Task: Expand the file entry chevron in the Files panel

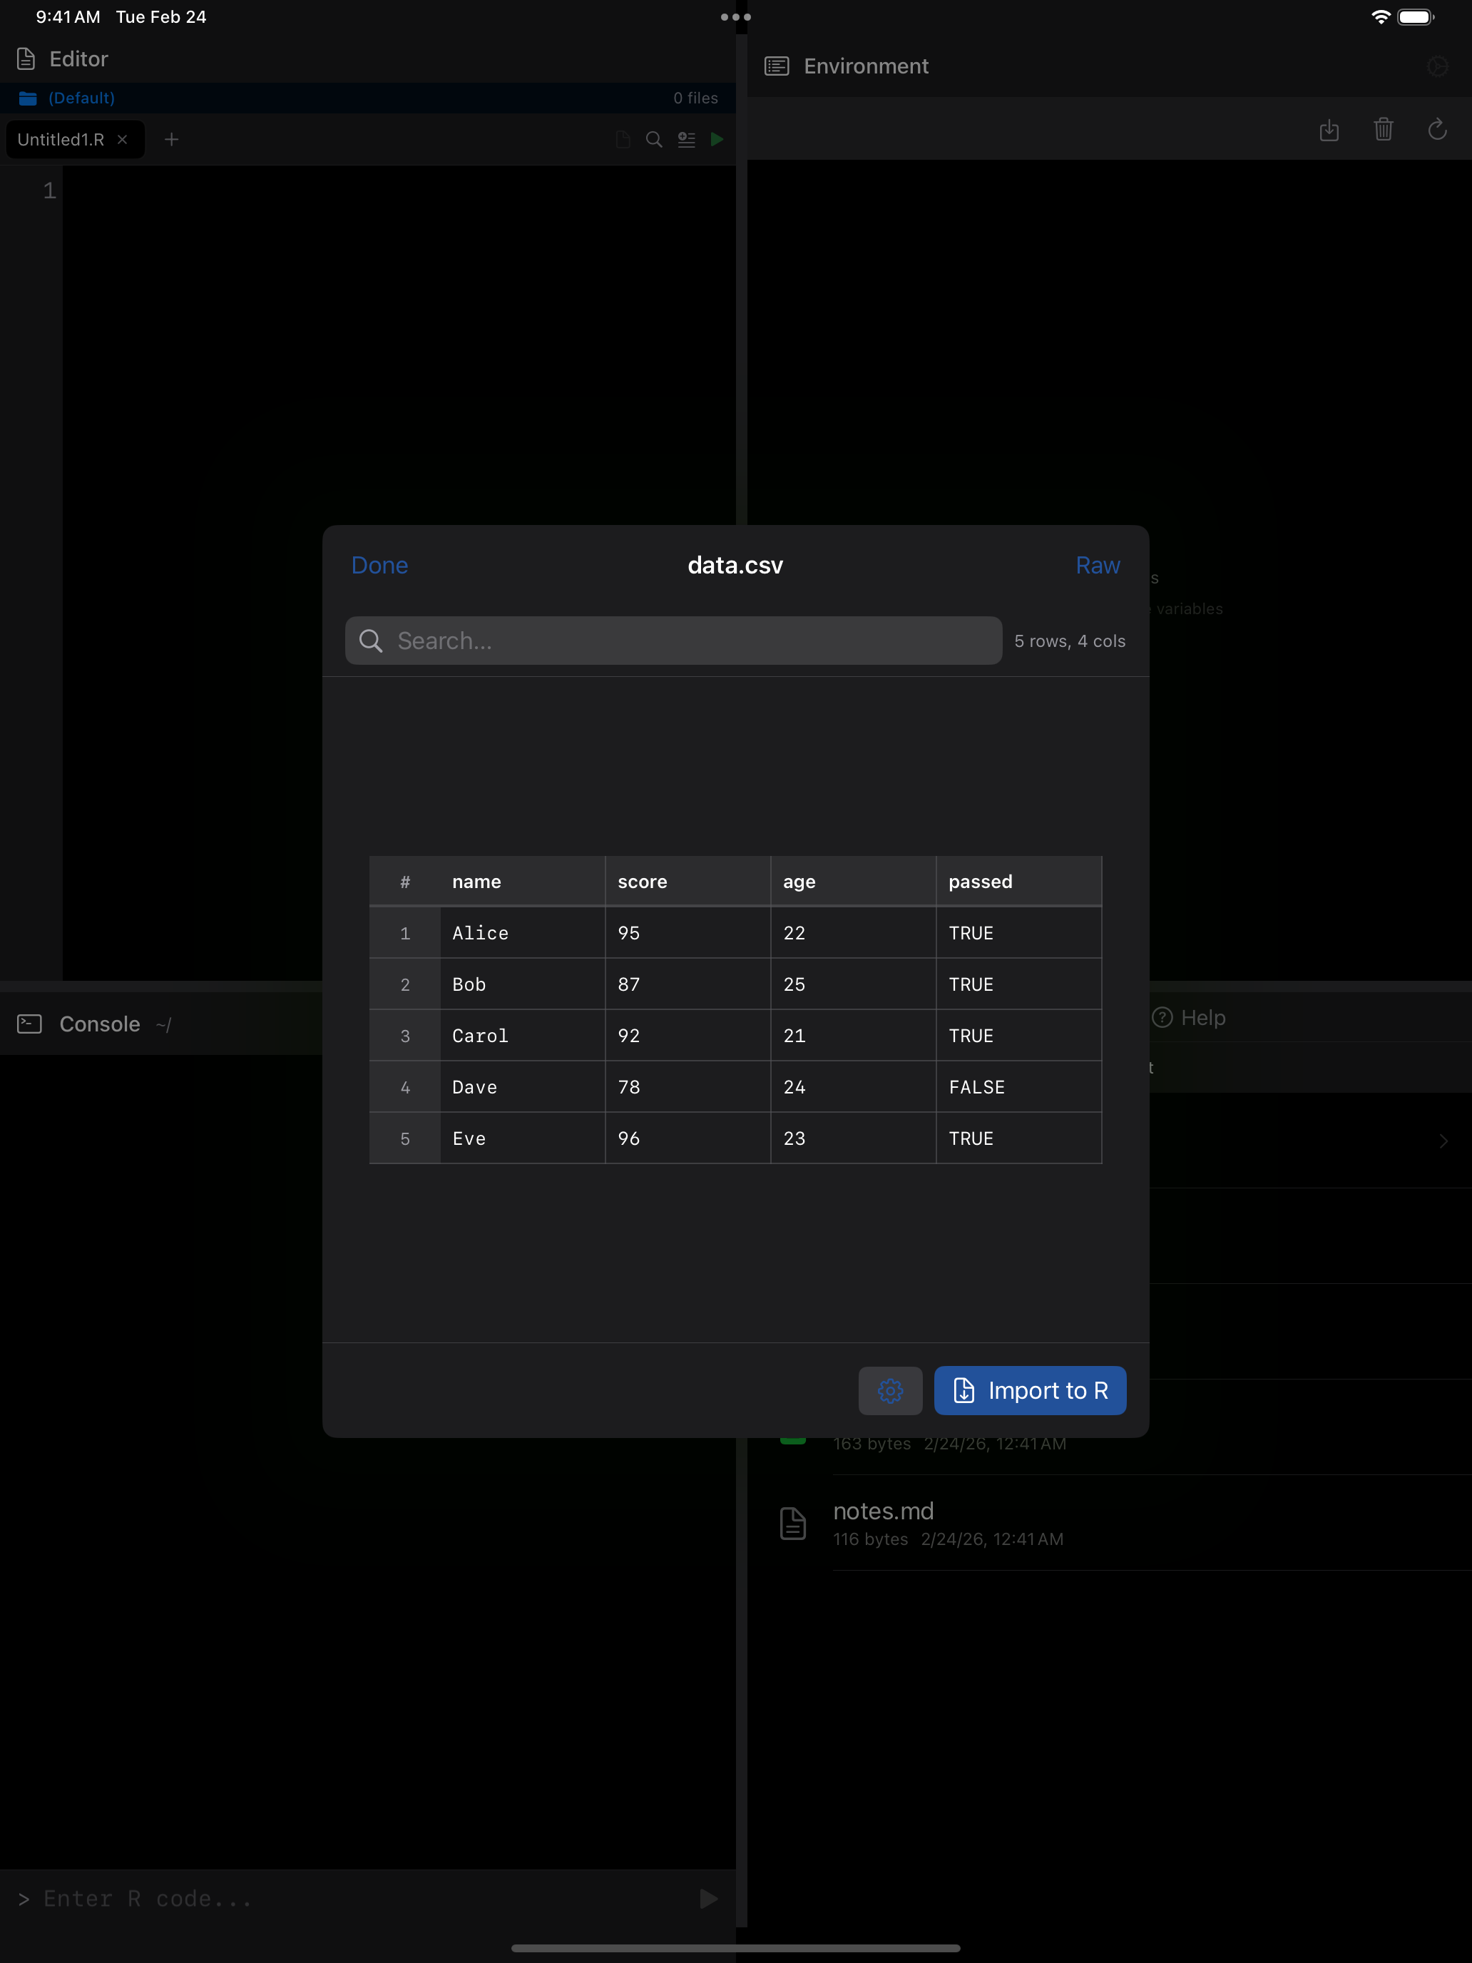Action: coord(1443,1141)
